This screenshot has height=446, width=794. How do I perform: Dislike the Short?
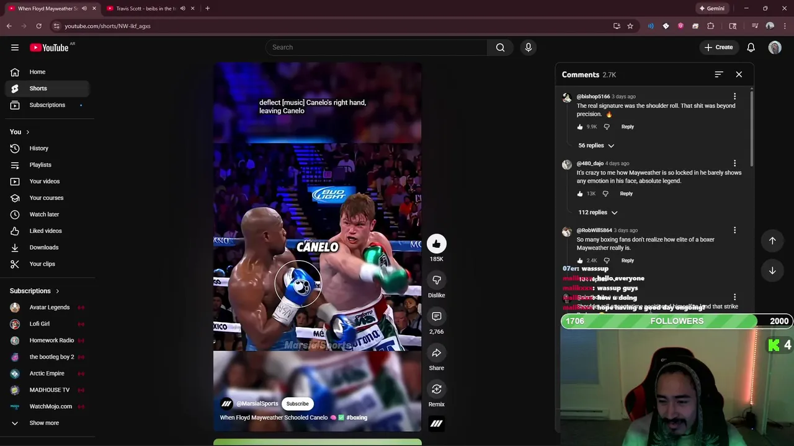(x=437, y=280)
